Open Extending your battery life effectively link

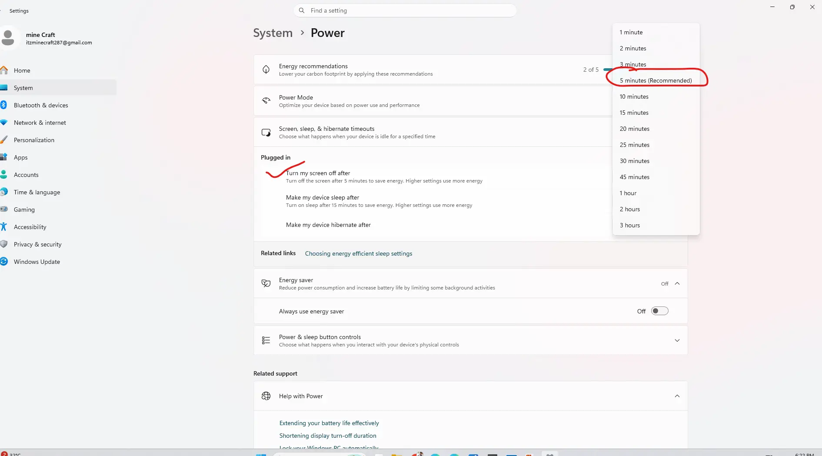click(x=329, y=423)
